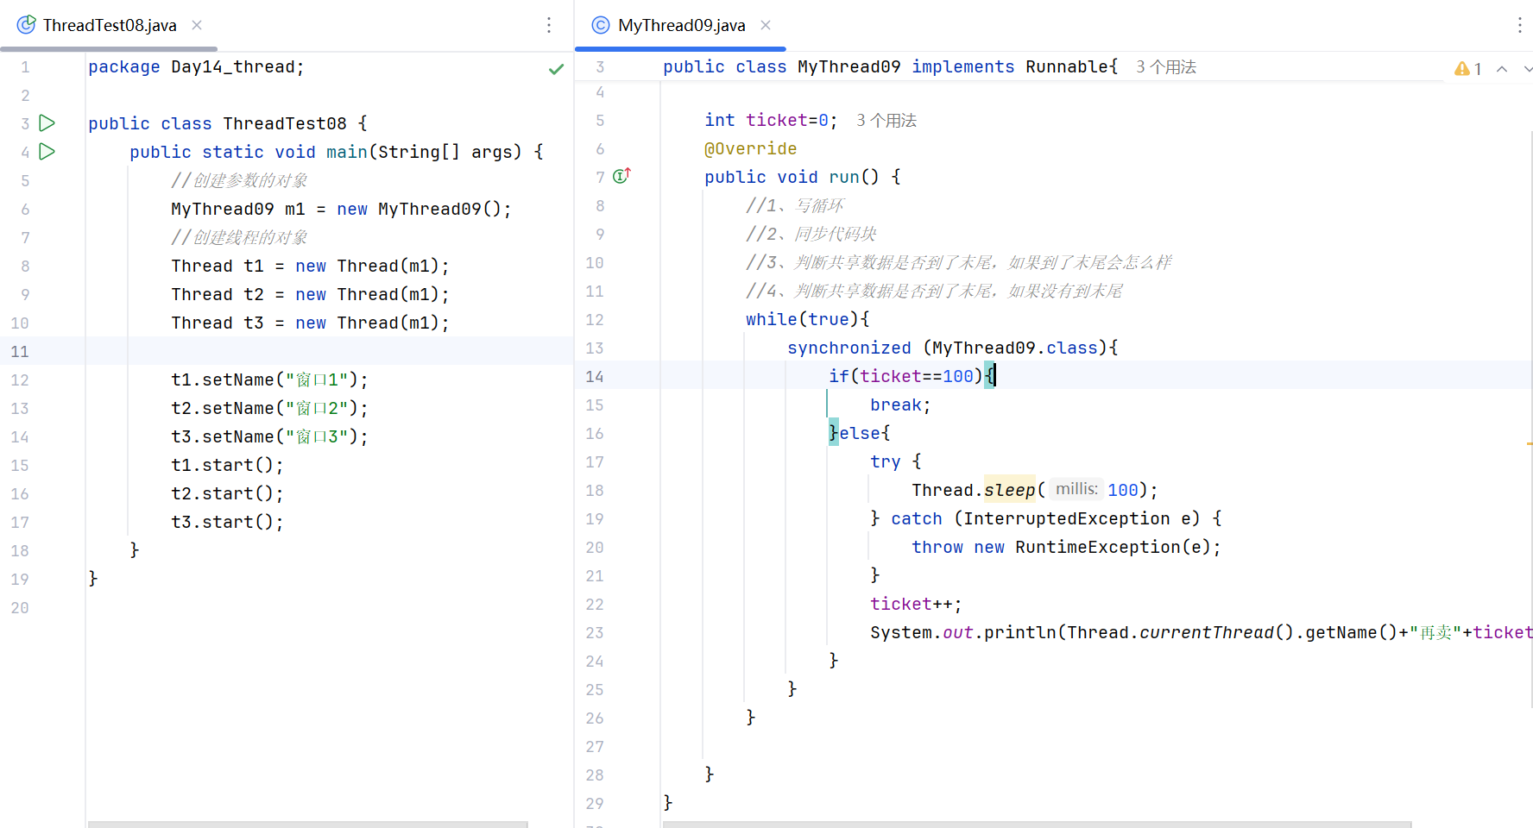This screenshot has height=828, width=1533.
Task: Open right editor tab options menu
Action: 1519,25
